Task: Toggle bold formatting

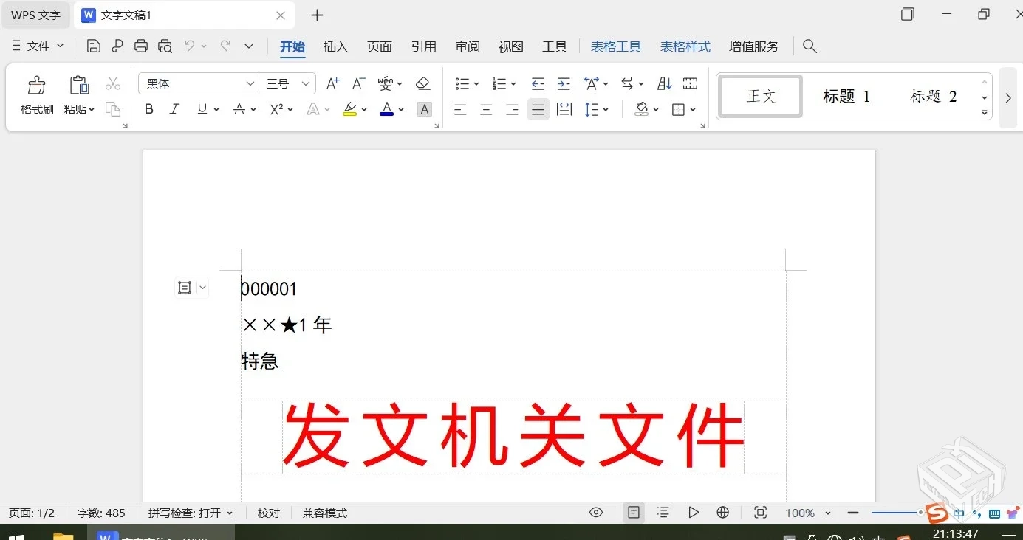Action: pyautogui.click(x=148, y=109)
